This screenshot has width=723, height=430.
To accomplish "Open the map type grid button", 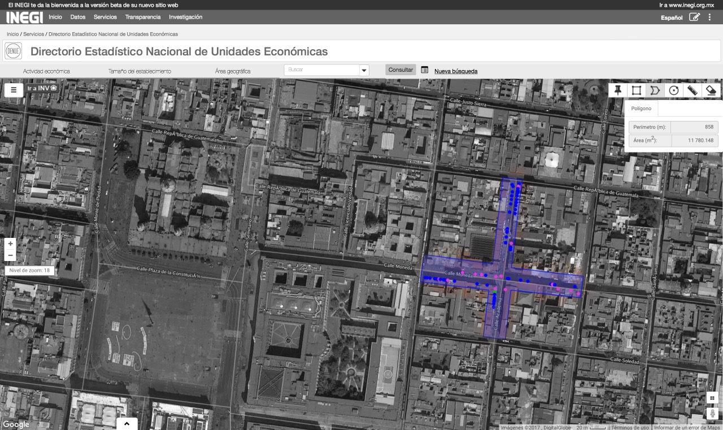I will point(712,397).
